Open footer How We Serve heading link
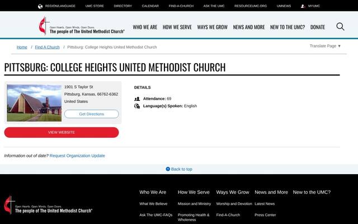This screenshot has height=224, width=358. pos(194,192)
